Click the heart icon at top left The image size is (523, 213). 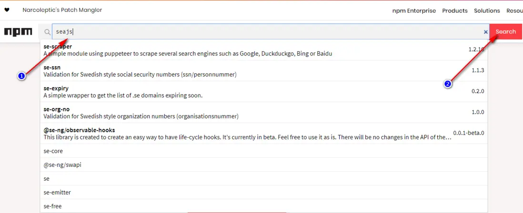click(x=7, y=10)
